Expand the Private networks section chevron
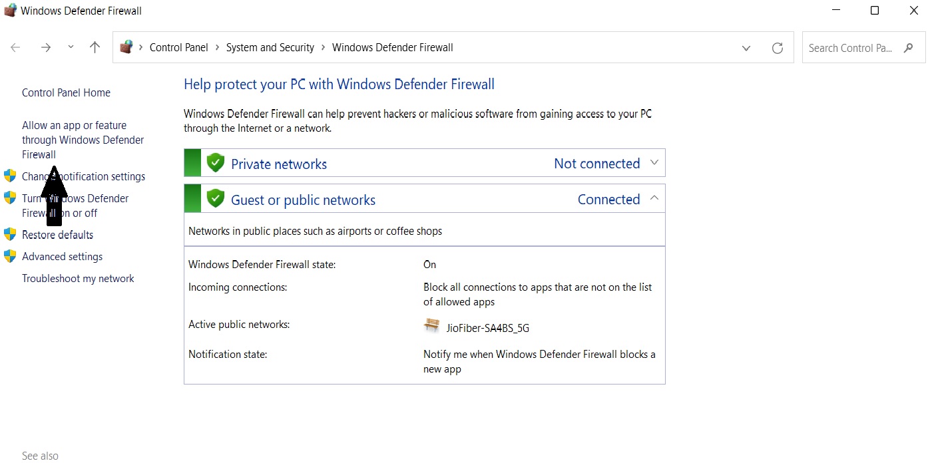 [654, 163]
